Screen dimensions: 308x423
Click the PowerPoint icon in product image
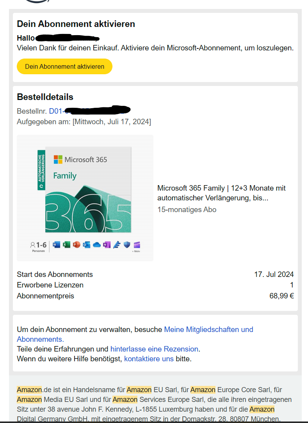(77, 245)
